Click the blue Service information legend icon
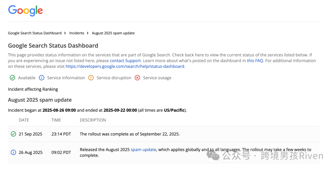The image size is (334, 169). 41,78
